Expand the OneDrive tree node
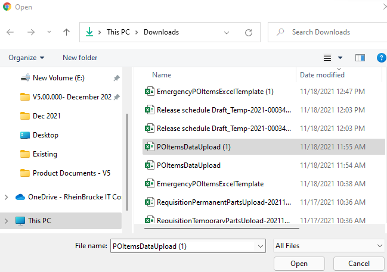 [x=7, y=197]
